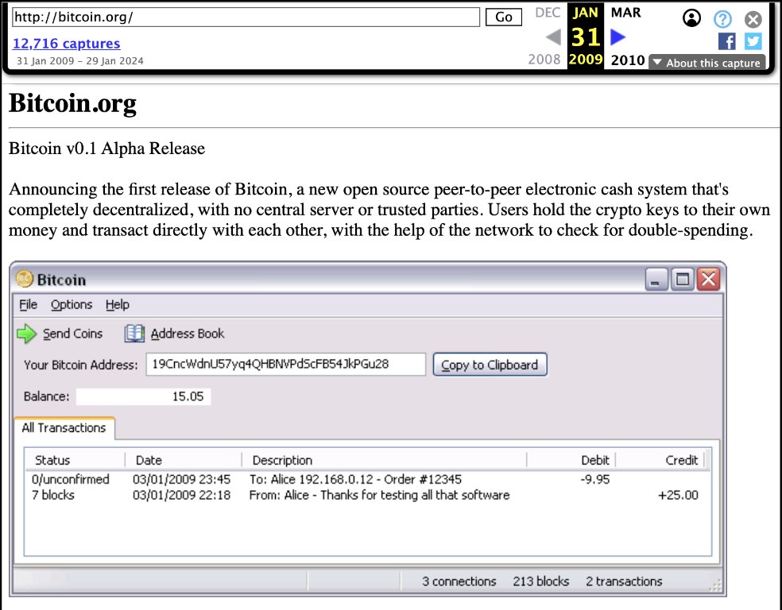782x610 pixels.
Task: Click the -9.95 debit value
Action: (x=595, y=480)
